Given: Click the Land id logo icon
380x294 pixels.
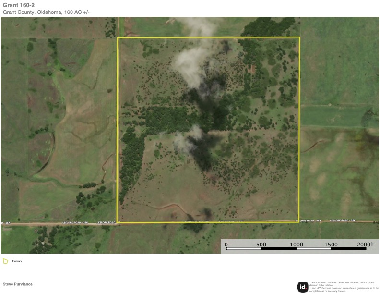Looking at the screenshot, I should tap(303, 287).
